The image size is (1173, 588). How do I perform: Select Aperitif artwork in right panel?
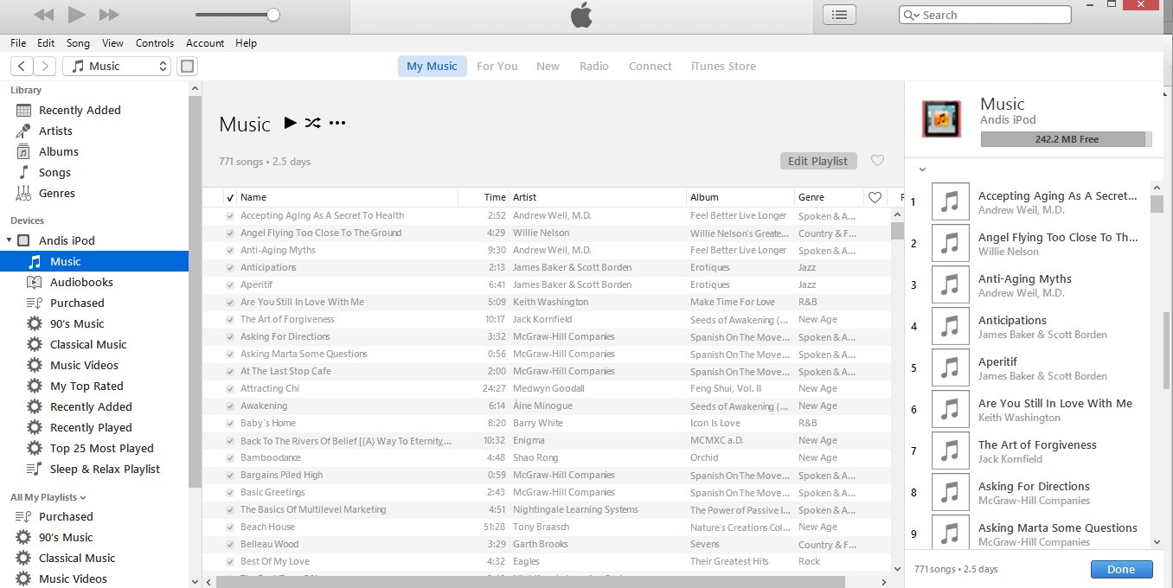click(x=950, y=368)
